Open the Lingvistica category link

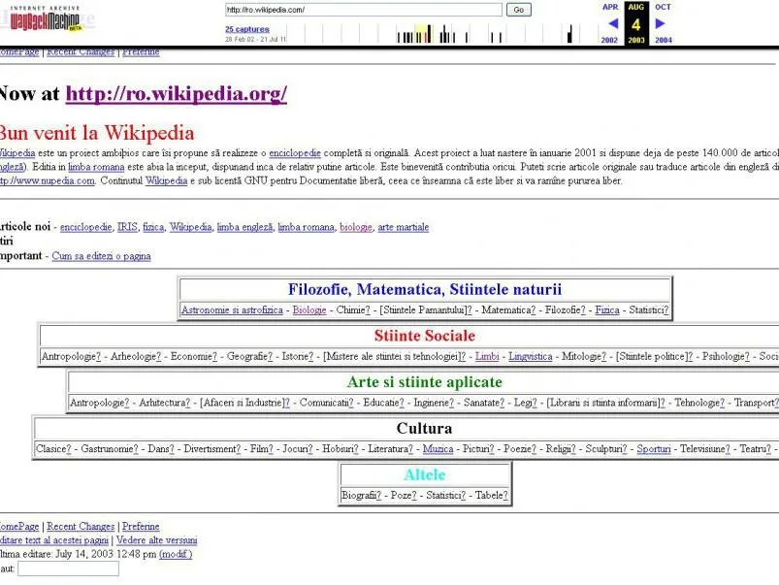530,356
